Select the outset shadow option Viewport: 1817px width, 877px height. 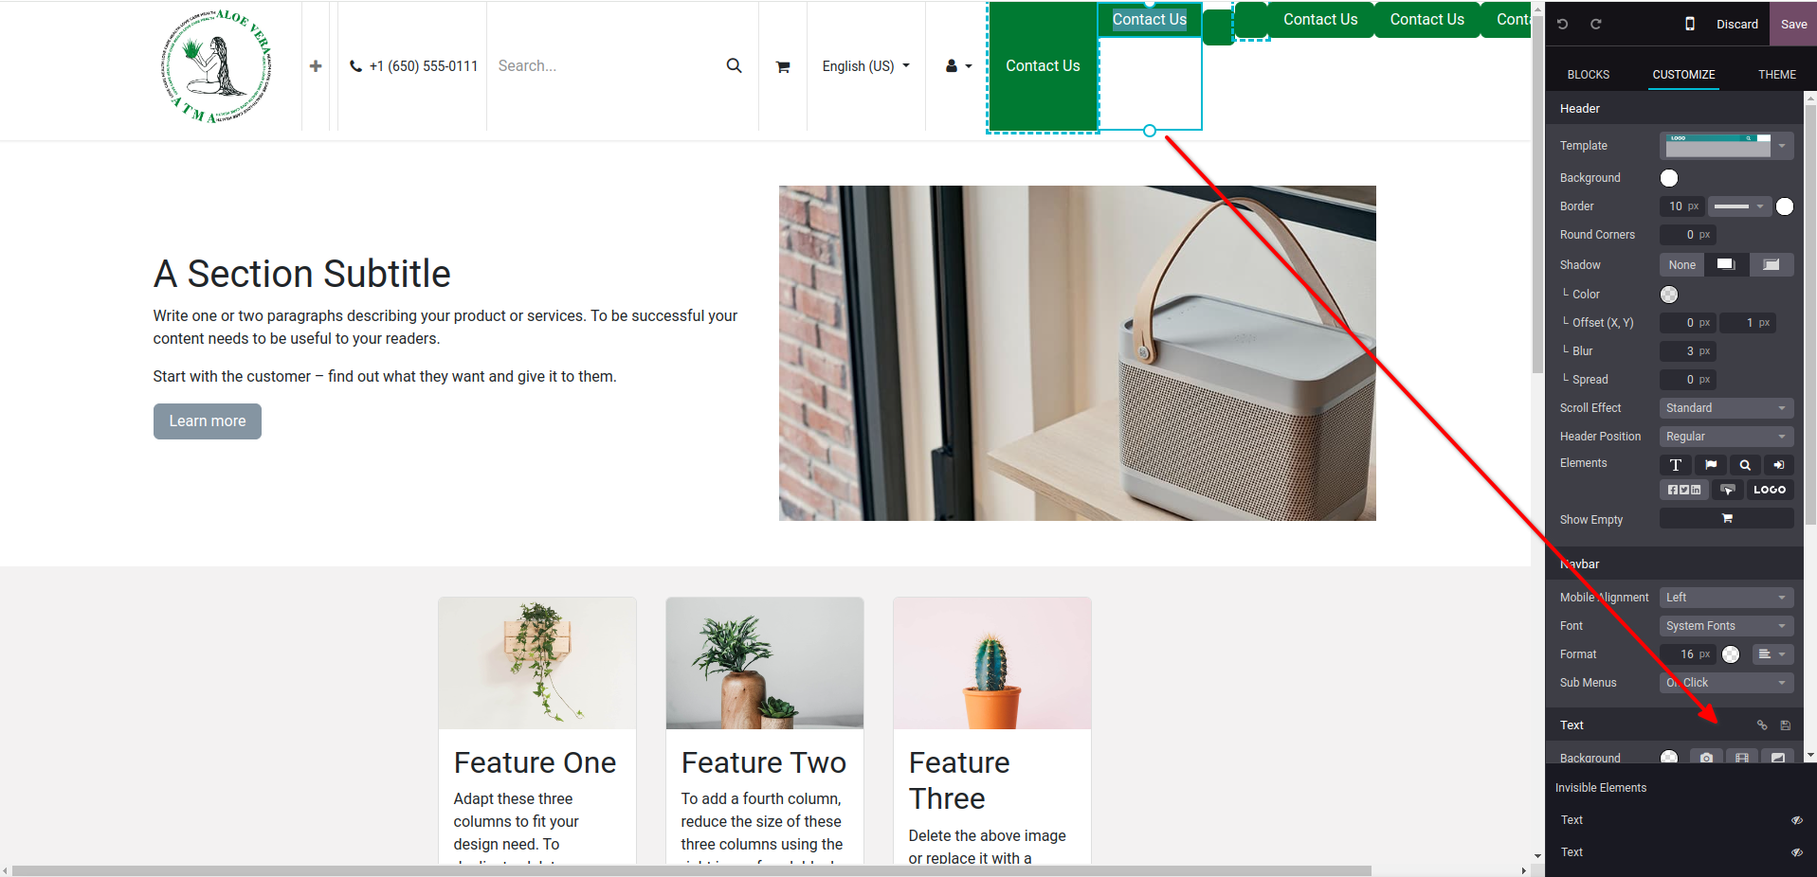[1726, 265]
